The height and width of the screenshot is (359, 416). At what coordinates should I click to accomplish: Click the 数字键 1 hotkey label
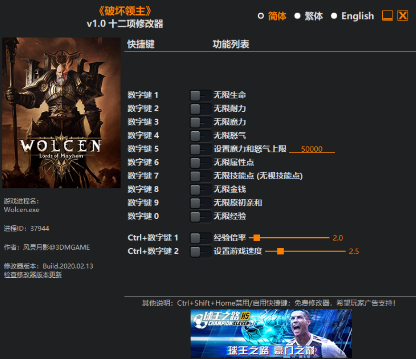(143, 95)
